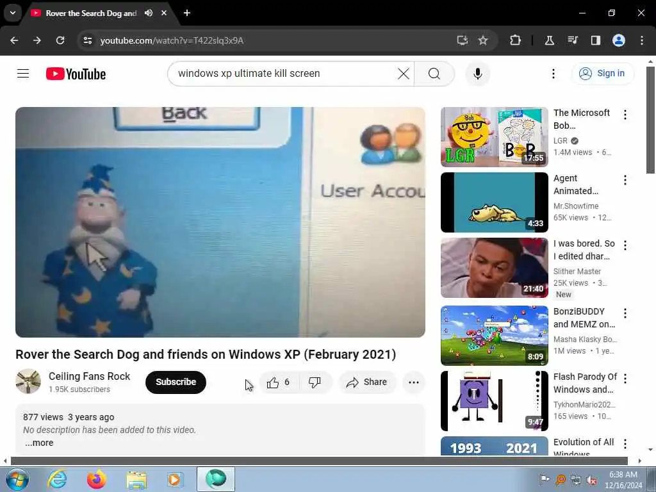Image resolution: width=656 pixels, height=492 pixels.
Task: Open browser profile avatar
Action: tap(619, 40)
